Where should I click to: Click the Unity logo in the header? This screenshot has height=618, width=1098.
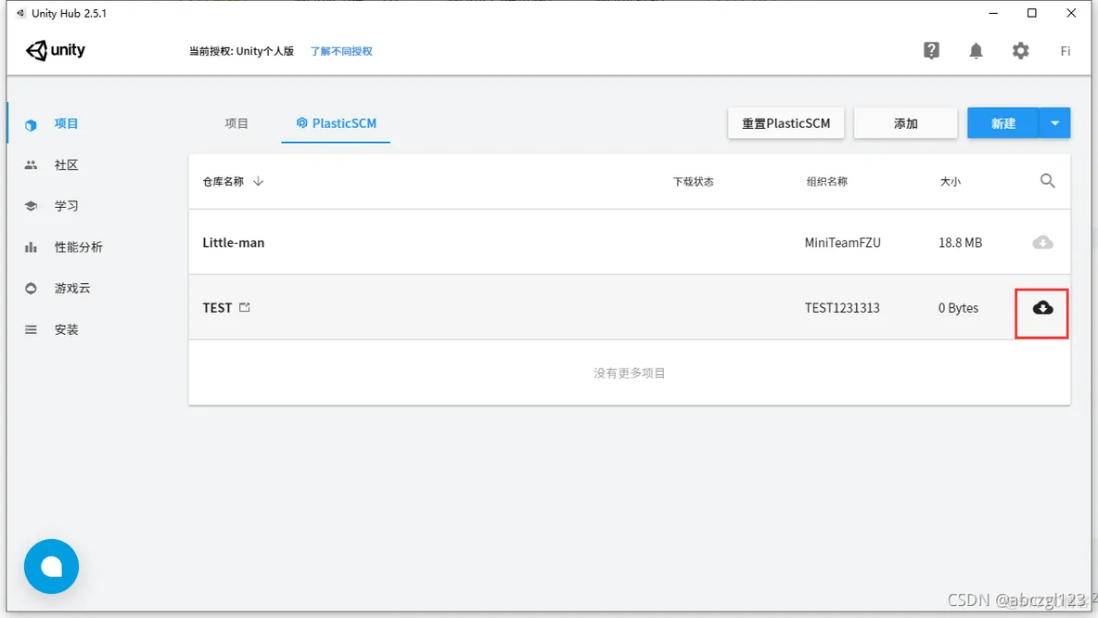(56, 50)
